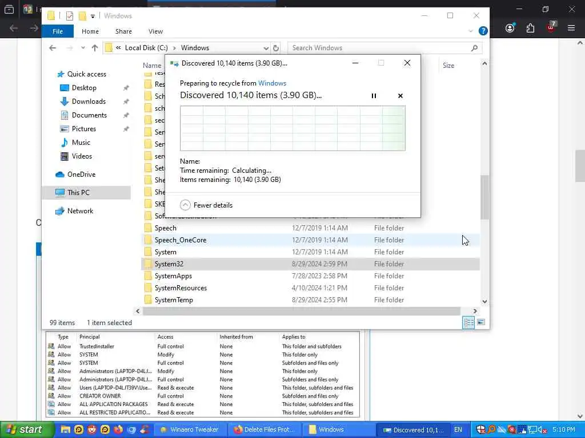Launch Firefox from the quick launch bar
Image resolution: width=585 pixels, height=438 pixels.
pos(118,429)
